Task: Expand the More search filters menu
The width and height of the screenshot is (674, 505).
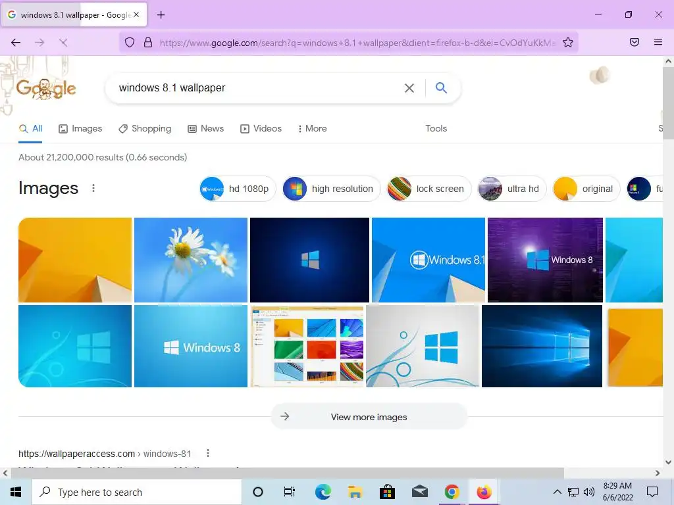Action: pyautogui.click(x=313, y=128)
